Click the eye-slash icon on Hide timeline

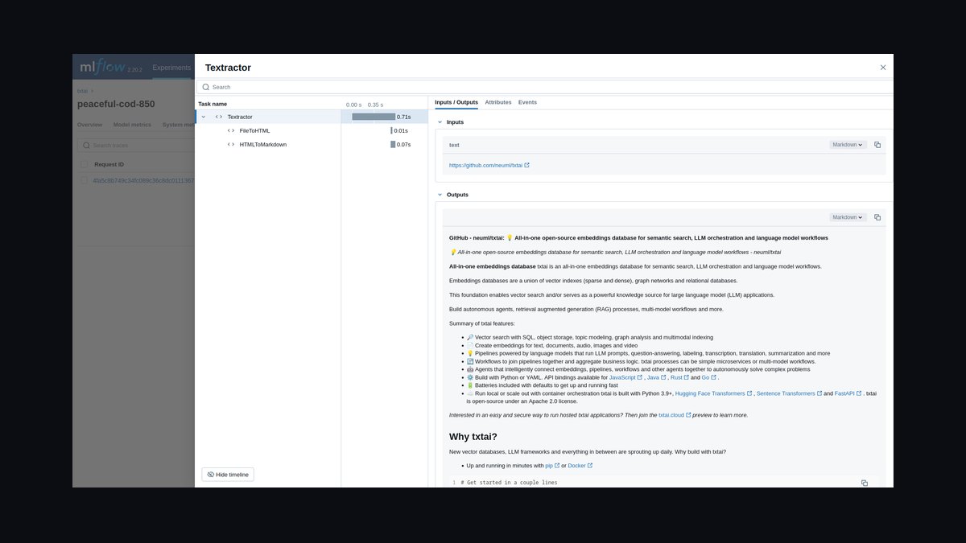210,475
